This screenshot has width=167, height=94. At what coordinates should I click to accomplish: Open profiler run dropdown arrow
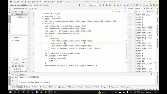(112, 5)
